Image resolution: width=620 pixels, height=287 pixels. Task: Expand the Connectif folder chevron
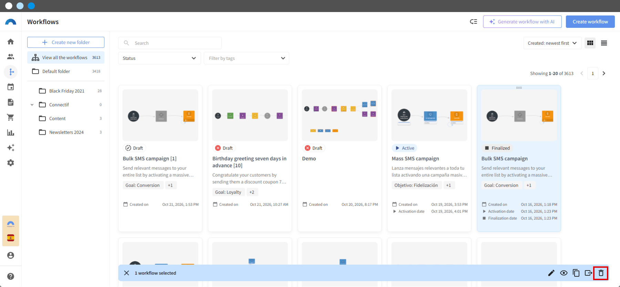pyautogui.click(x=32, y=104)
